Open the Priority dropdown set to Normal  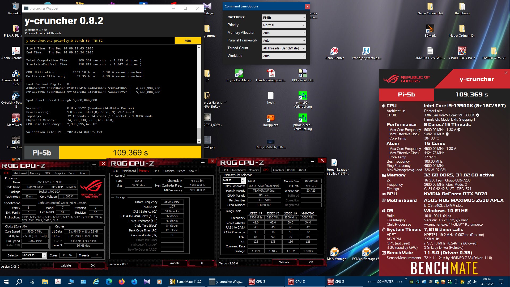284,25
